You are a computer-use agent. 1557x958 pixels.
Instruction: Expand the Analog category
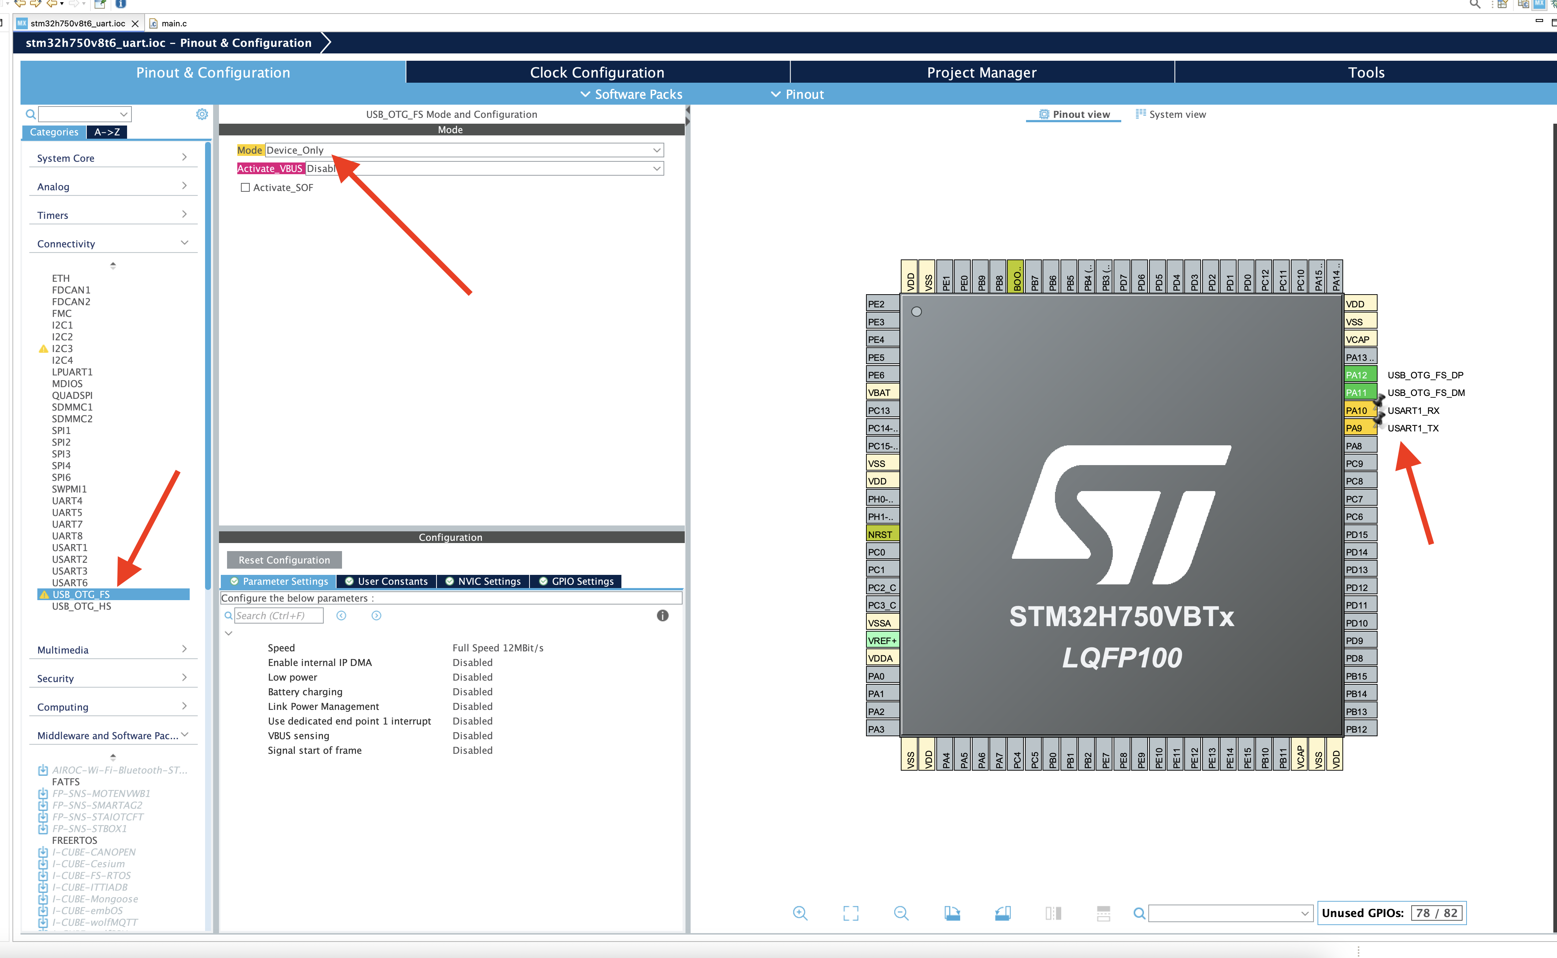[x=113, y=186]
